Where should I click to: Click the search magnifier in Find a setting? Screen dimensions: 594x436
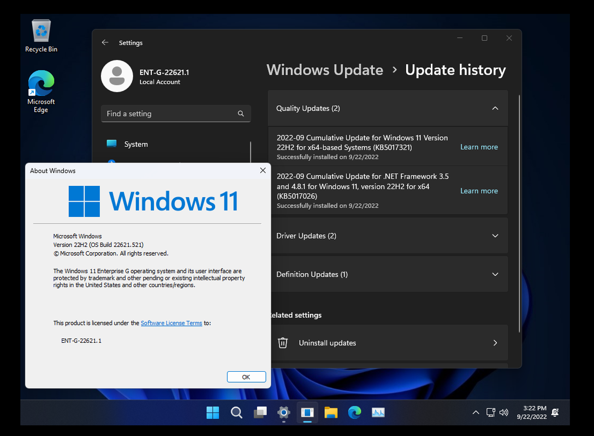pyautogui.click(x=241, y=113)
